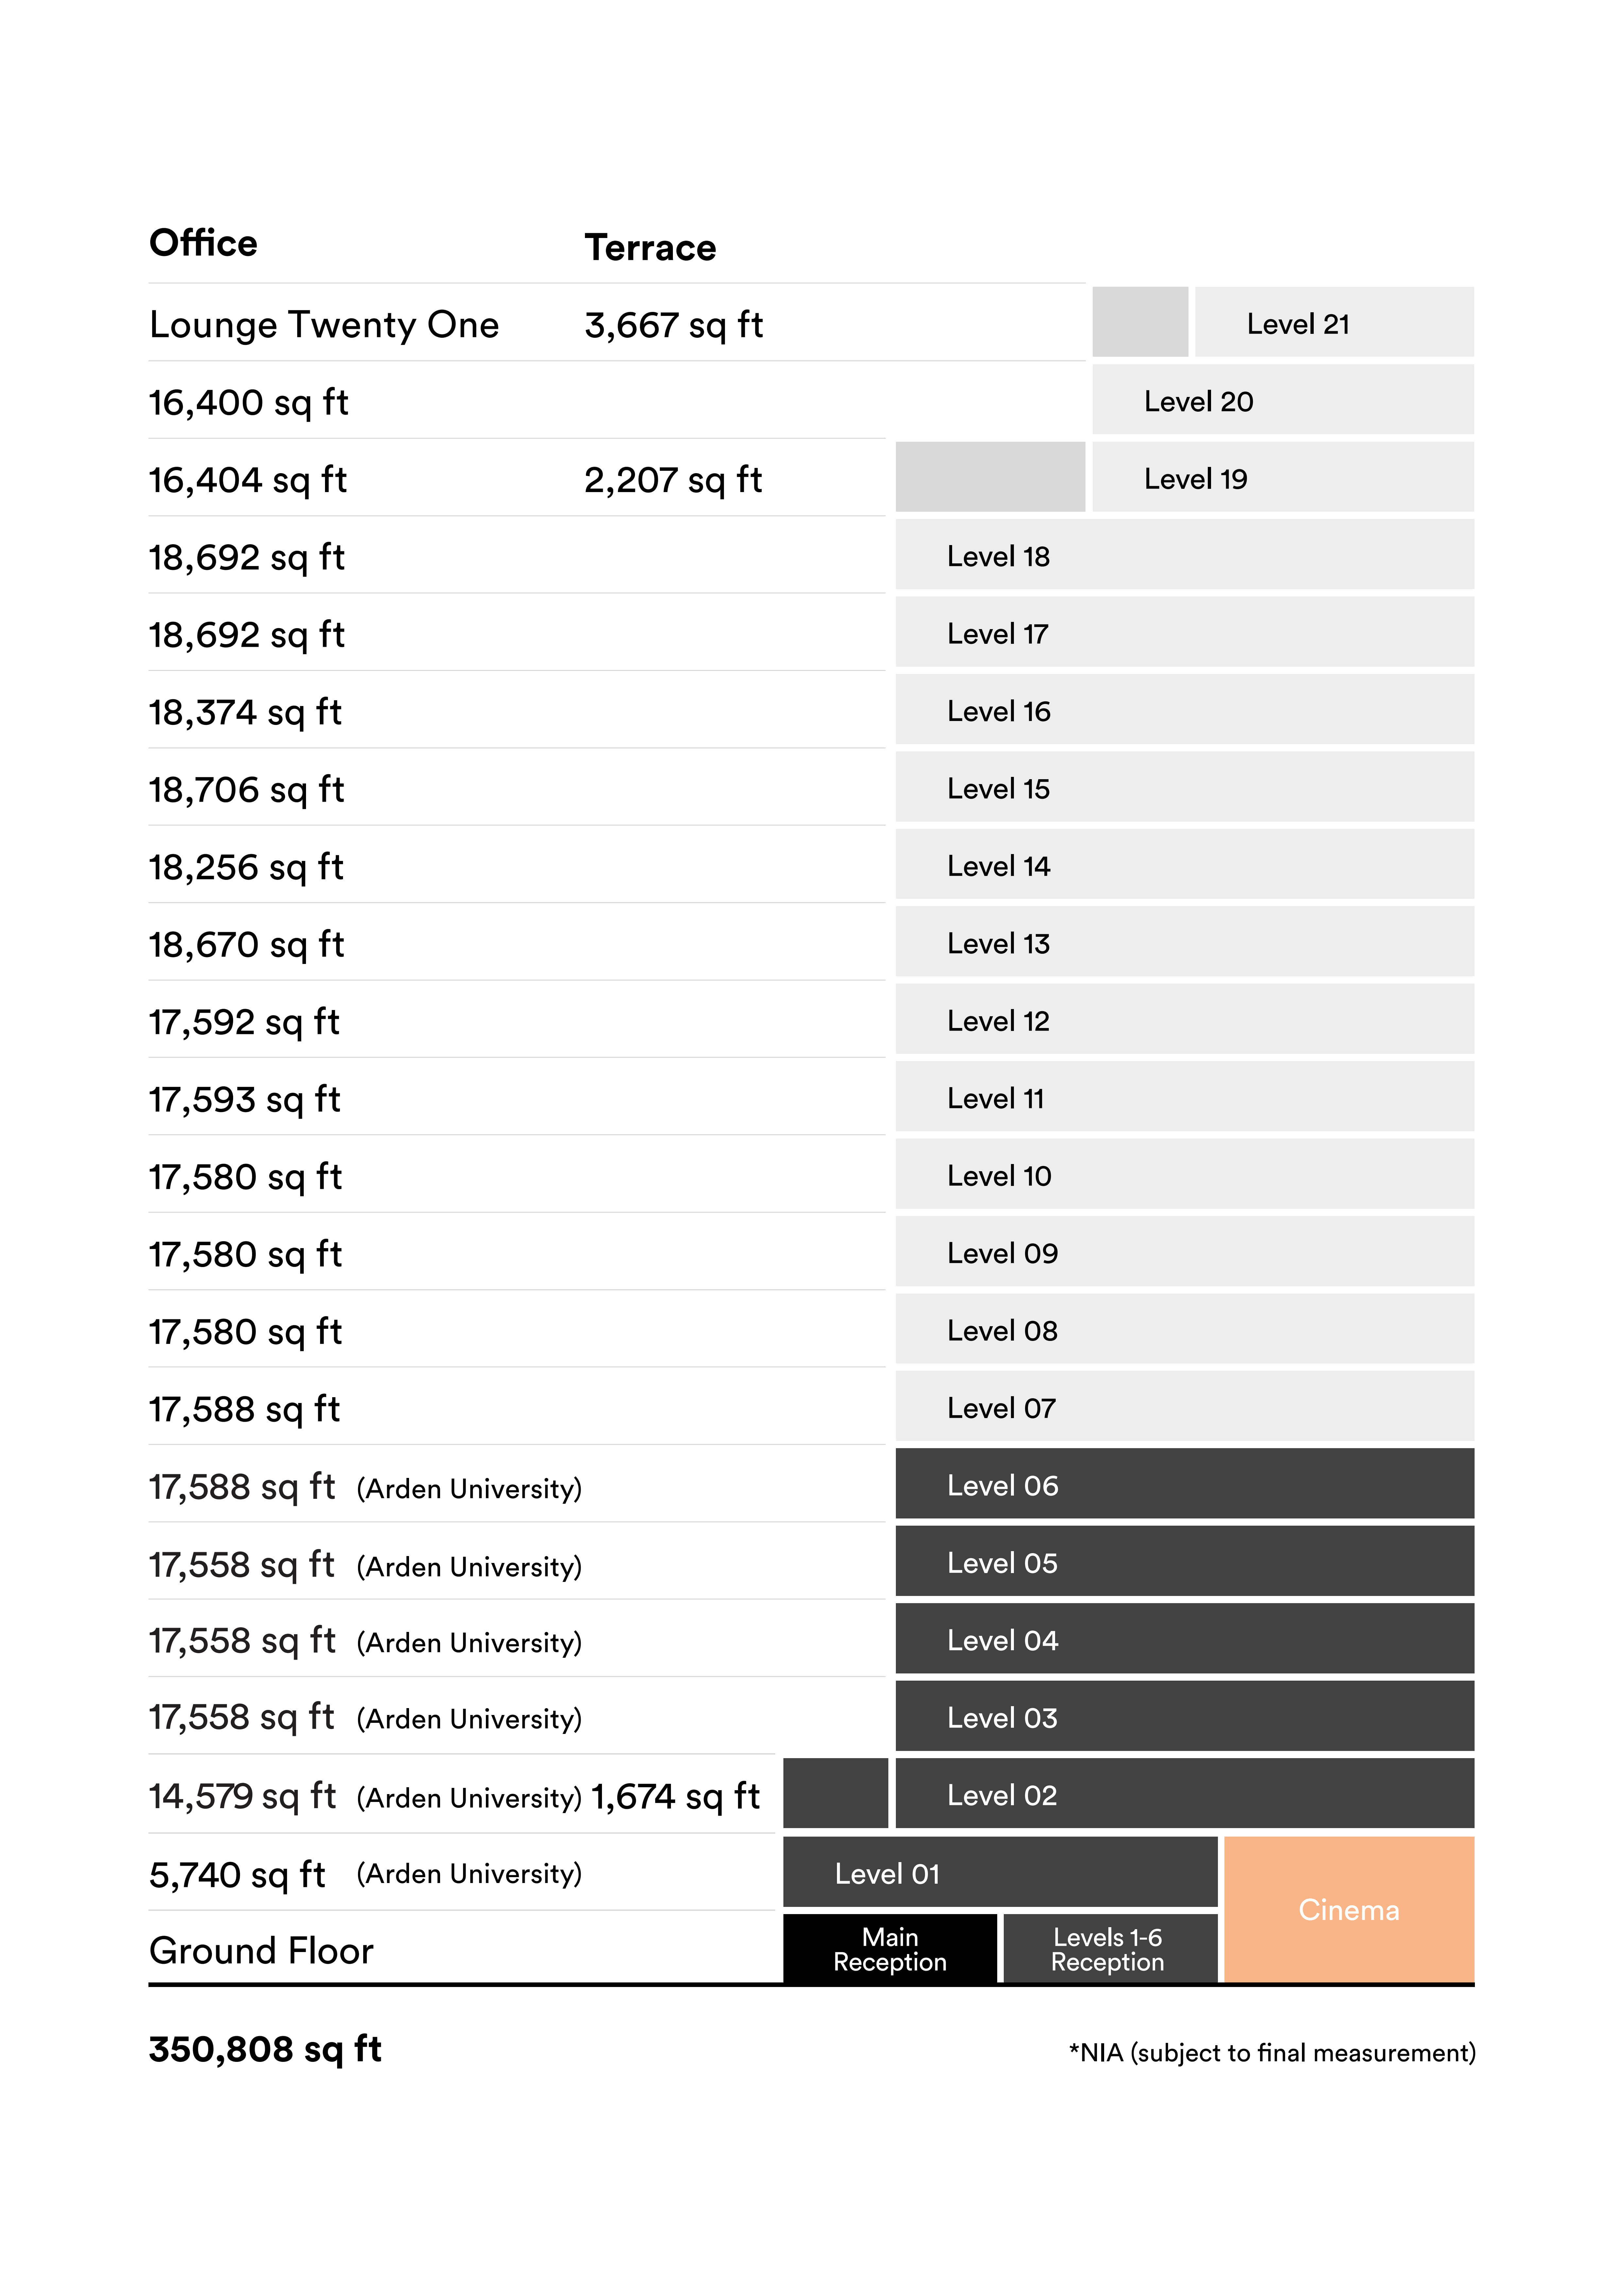The width and height of the screenshot is (1624, 2296).
Task: Click the orange Cinema block
Action: tap(1348, 1909)
